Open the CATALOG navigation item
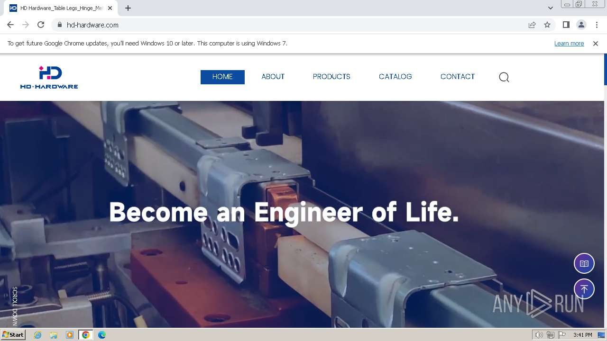This screenshot has height=341, width=607. (x=395, y=77)
